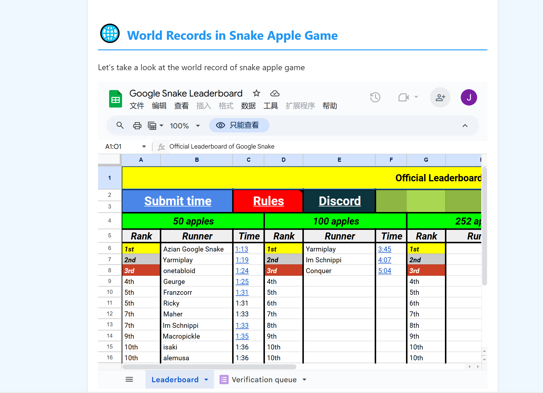Image resolution: width=543 pixels, height=393 pixels.
Task: Click the 100 apples header cell
Action: [x=336, y=221]
